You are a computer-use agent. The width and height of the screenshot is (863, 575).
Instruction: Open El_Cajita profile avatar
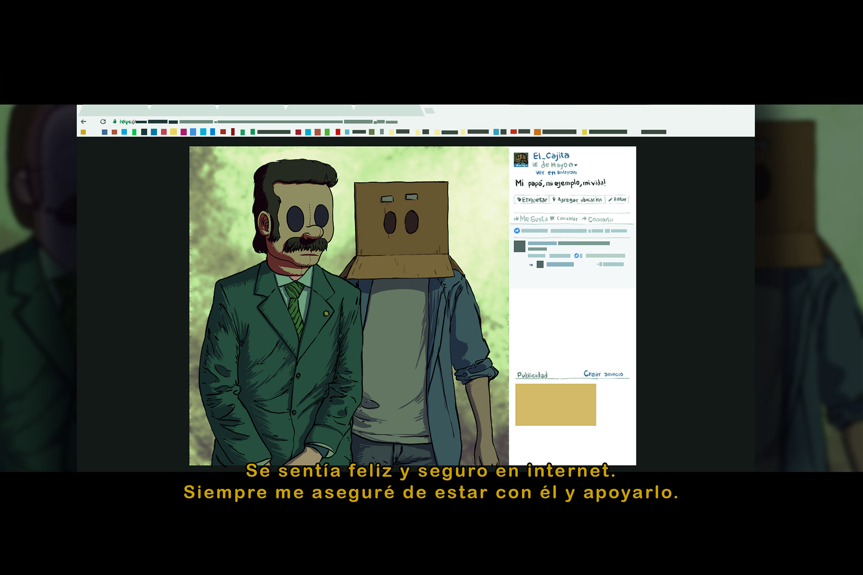(x=521, y=159)
